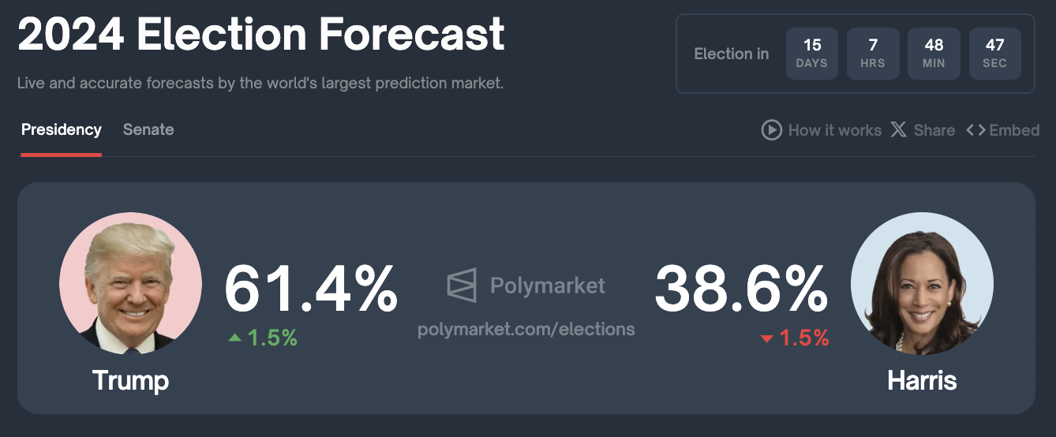Viewport: 1056px width, 437px height.
Task: Click the Polymarket logo icon
Action: click(x=462, y=286)
